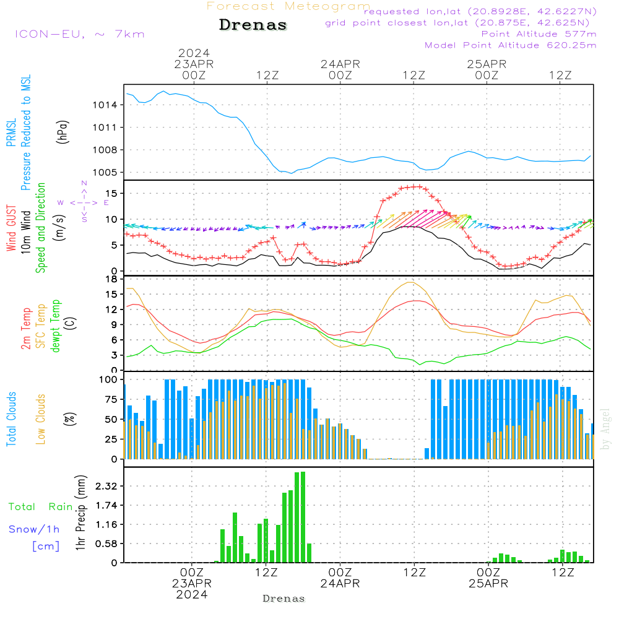Screen dimensions: 619x619
Task: Click 'requested lon,lat (20.8928E, 42.6227N)' text
Action: point(480,11)
